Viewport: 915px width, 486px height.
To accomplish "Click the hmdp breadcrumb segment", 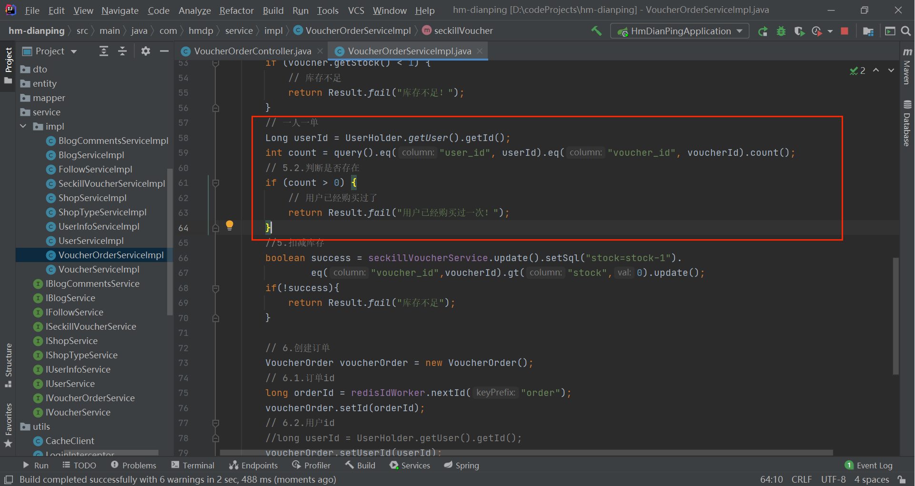I will (x=201, y=31).
